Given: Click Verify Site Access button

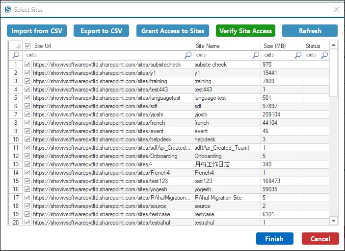Looking at the screenshot, I should (245, 31).
